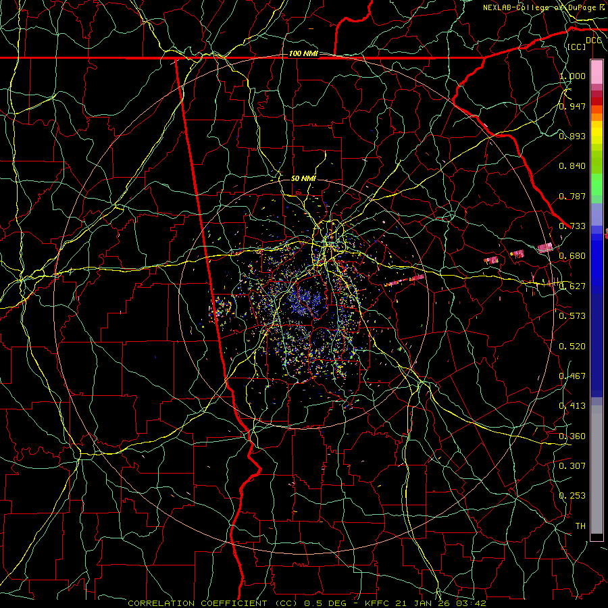This screenshot has width=608, height=608.
Task: Select the 0.733 legend value
Action: coord(572,226)
